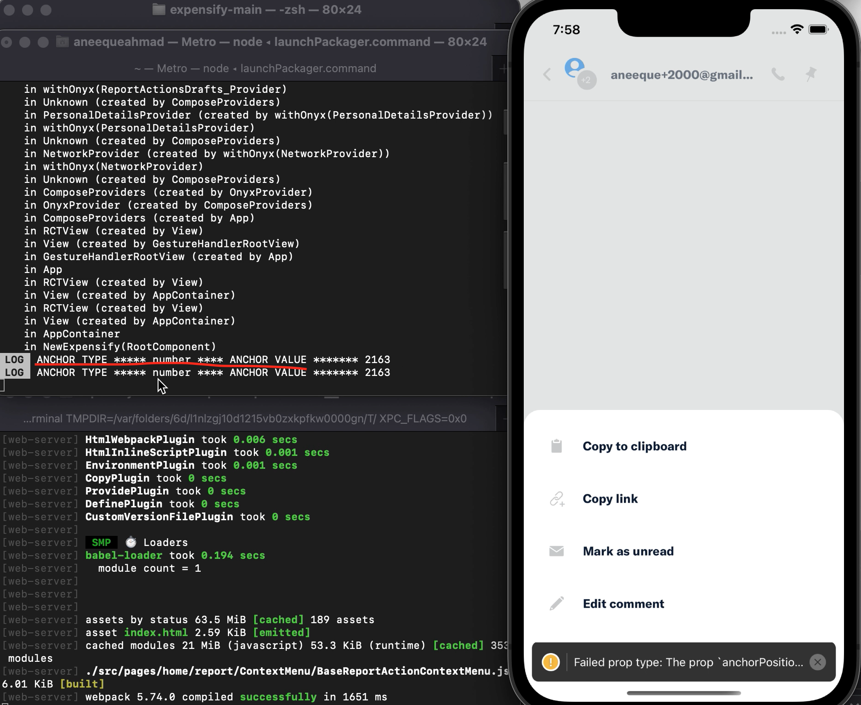The image size is (861, 705).
Task: Pin the chat with the pushpin icon
Action: point(811,74)
